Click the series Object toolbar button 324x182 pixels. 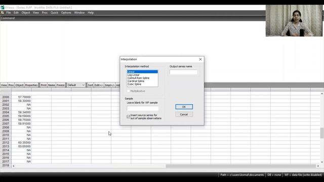pyautogui.click(x=19, y=85)
